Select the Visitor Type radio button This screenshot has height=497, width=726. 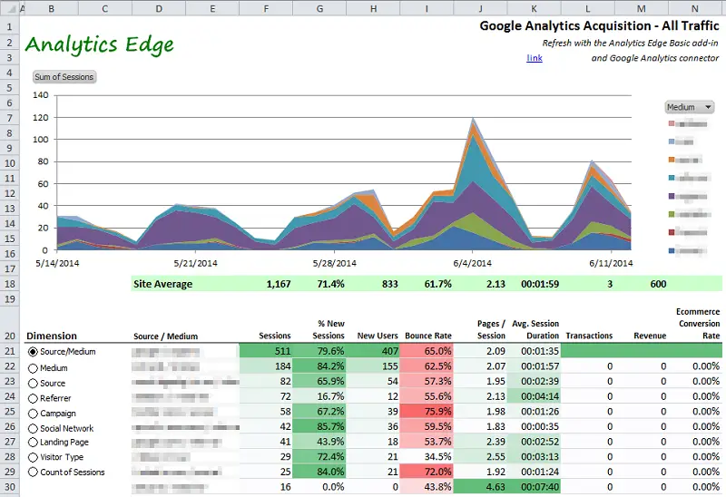coord(33,457)
